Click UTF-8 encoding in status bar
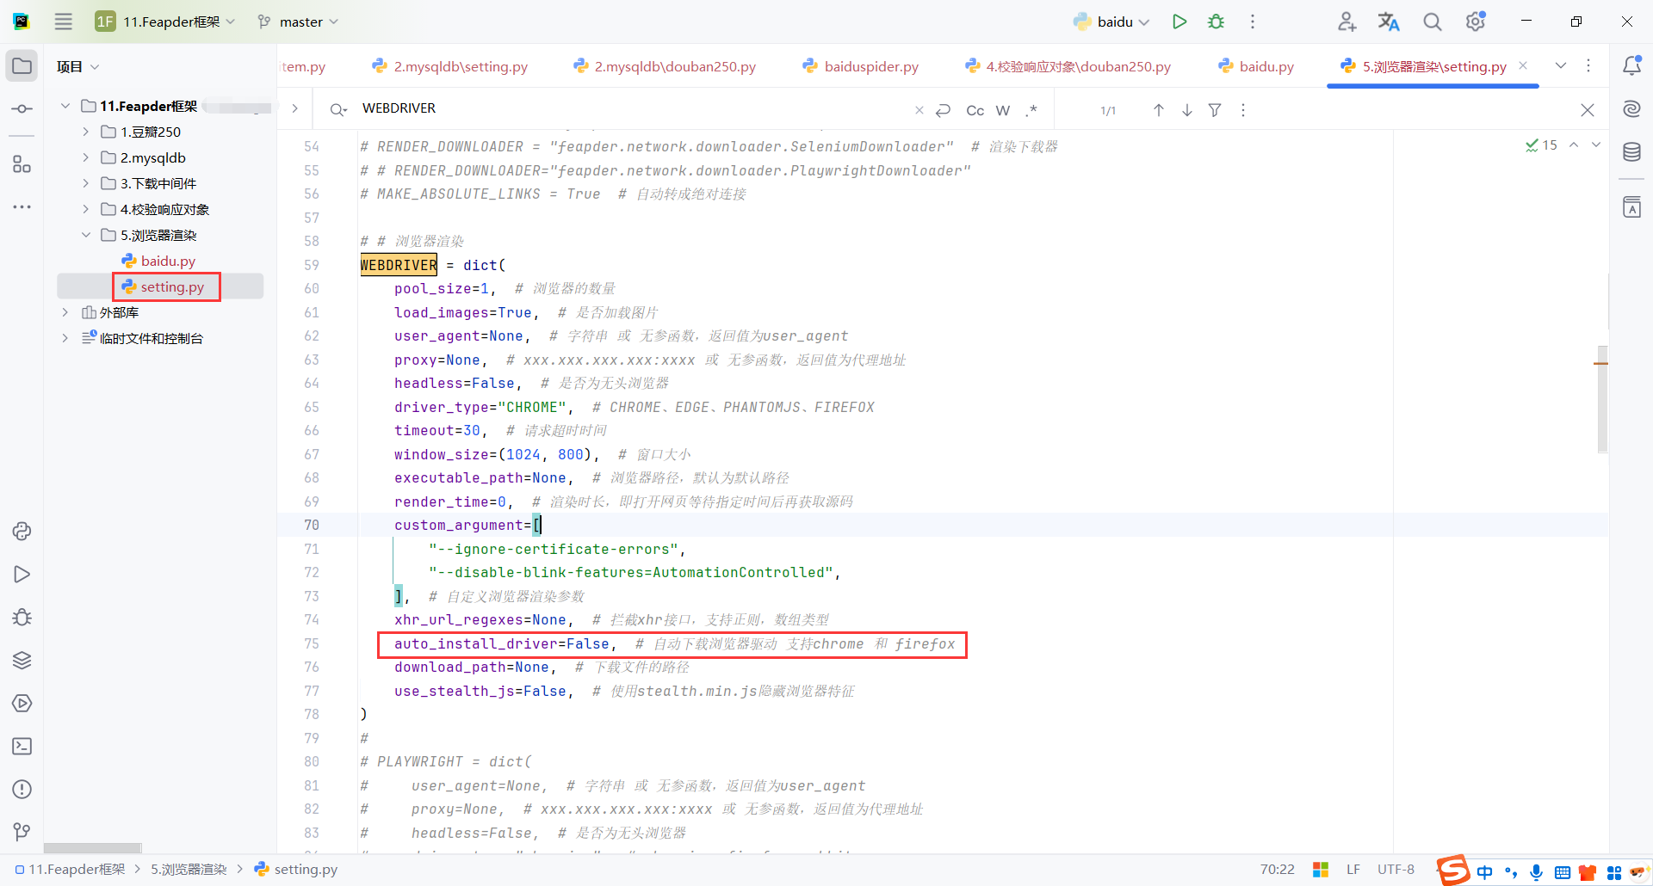The width and height of the screenshot is (1653, 886). pos(1396,869)
